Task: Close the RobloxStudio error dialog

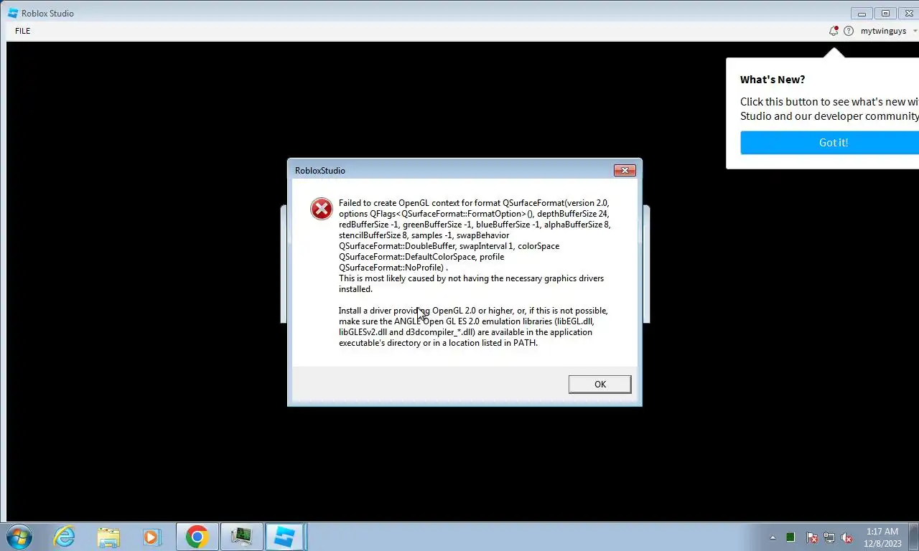Action: pyautogui.click(x=625, y=171)
